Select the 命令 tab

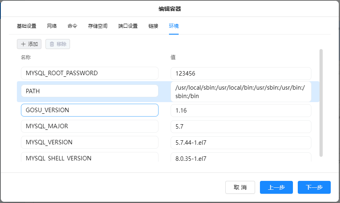(72, 26)
